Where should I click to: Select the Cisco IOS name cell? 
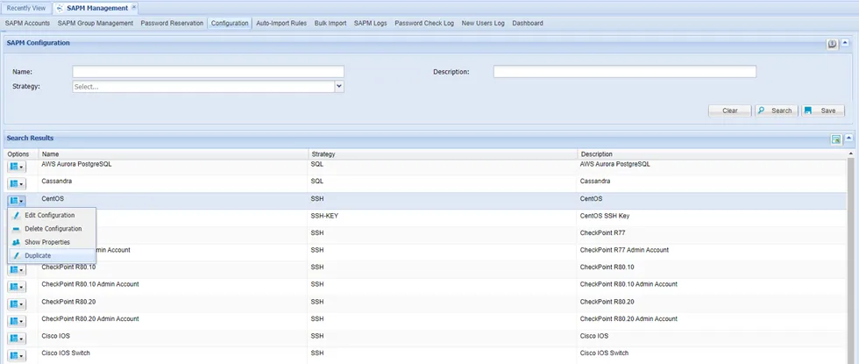click(56, 335)
